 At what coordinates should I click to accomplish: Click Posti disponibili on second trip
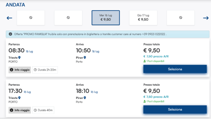(x=154, y=101)
